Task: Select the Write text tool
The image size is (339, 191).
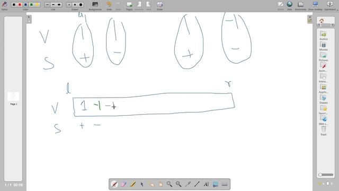Action: [206, 184]
